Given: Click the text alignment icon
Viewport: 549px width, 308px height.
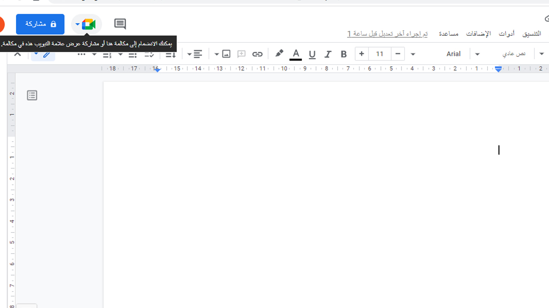Looking at the screenshot, I should point(198,54).
